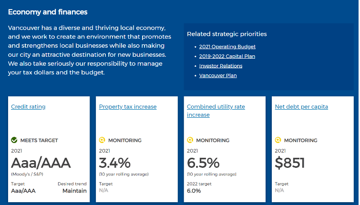The image size is (360, 205).
Task: Open the Vancouver Plan link
Action: [x=218, y=75]
